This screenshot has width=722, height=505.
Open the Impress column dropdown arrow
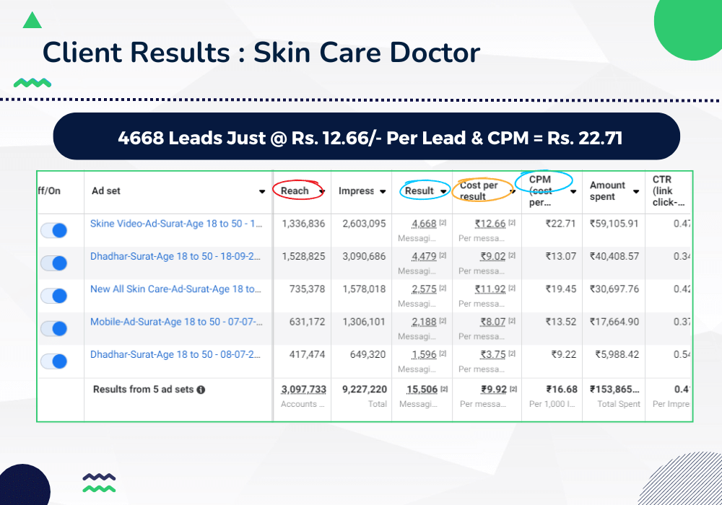pos(383,192)
